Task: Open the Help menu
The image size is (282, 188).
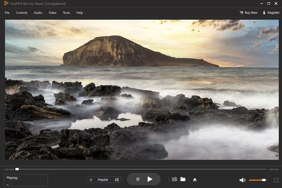Action: pos(80,13)
